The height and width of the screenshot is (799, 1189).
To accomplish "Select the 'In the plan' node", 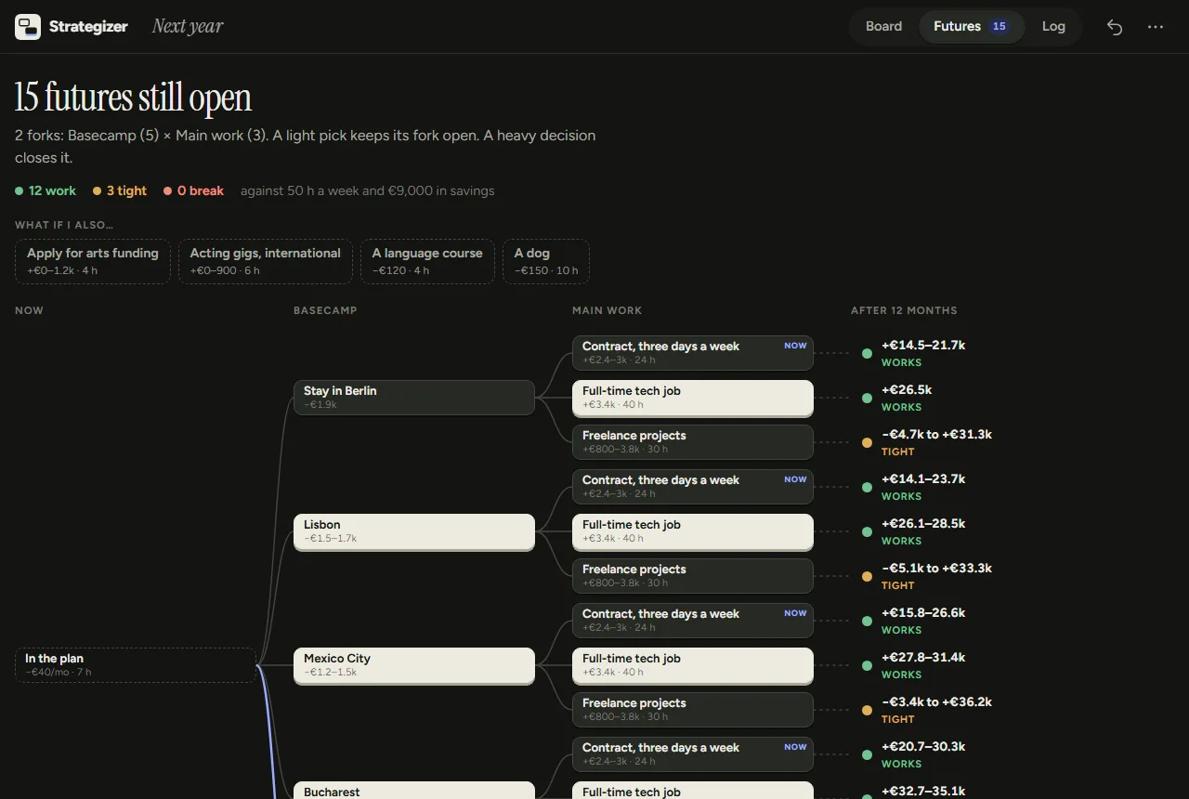I will coord(136,665).
